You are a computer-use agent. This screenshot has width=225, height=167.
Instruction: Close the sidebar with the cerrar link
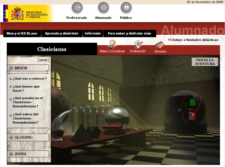[x=43, y=60]
